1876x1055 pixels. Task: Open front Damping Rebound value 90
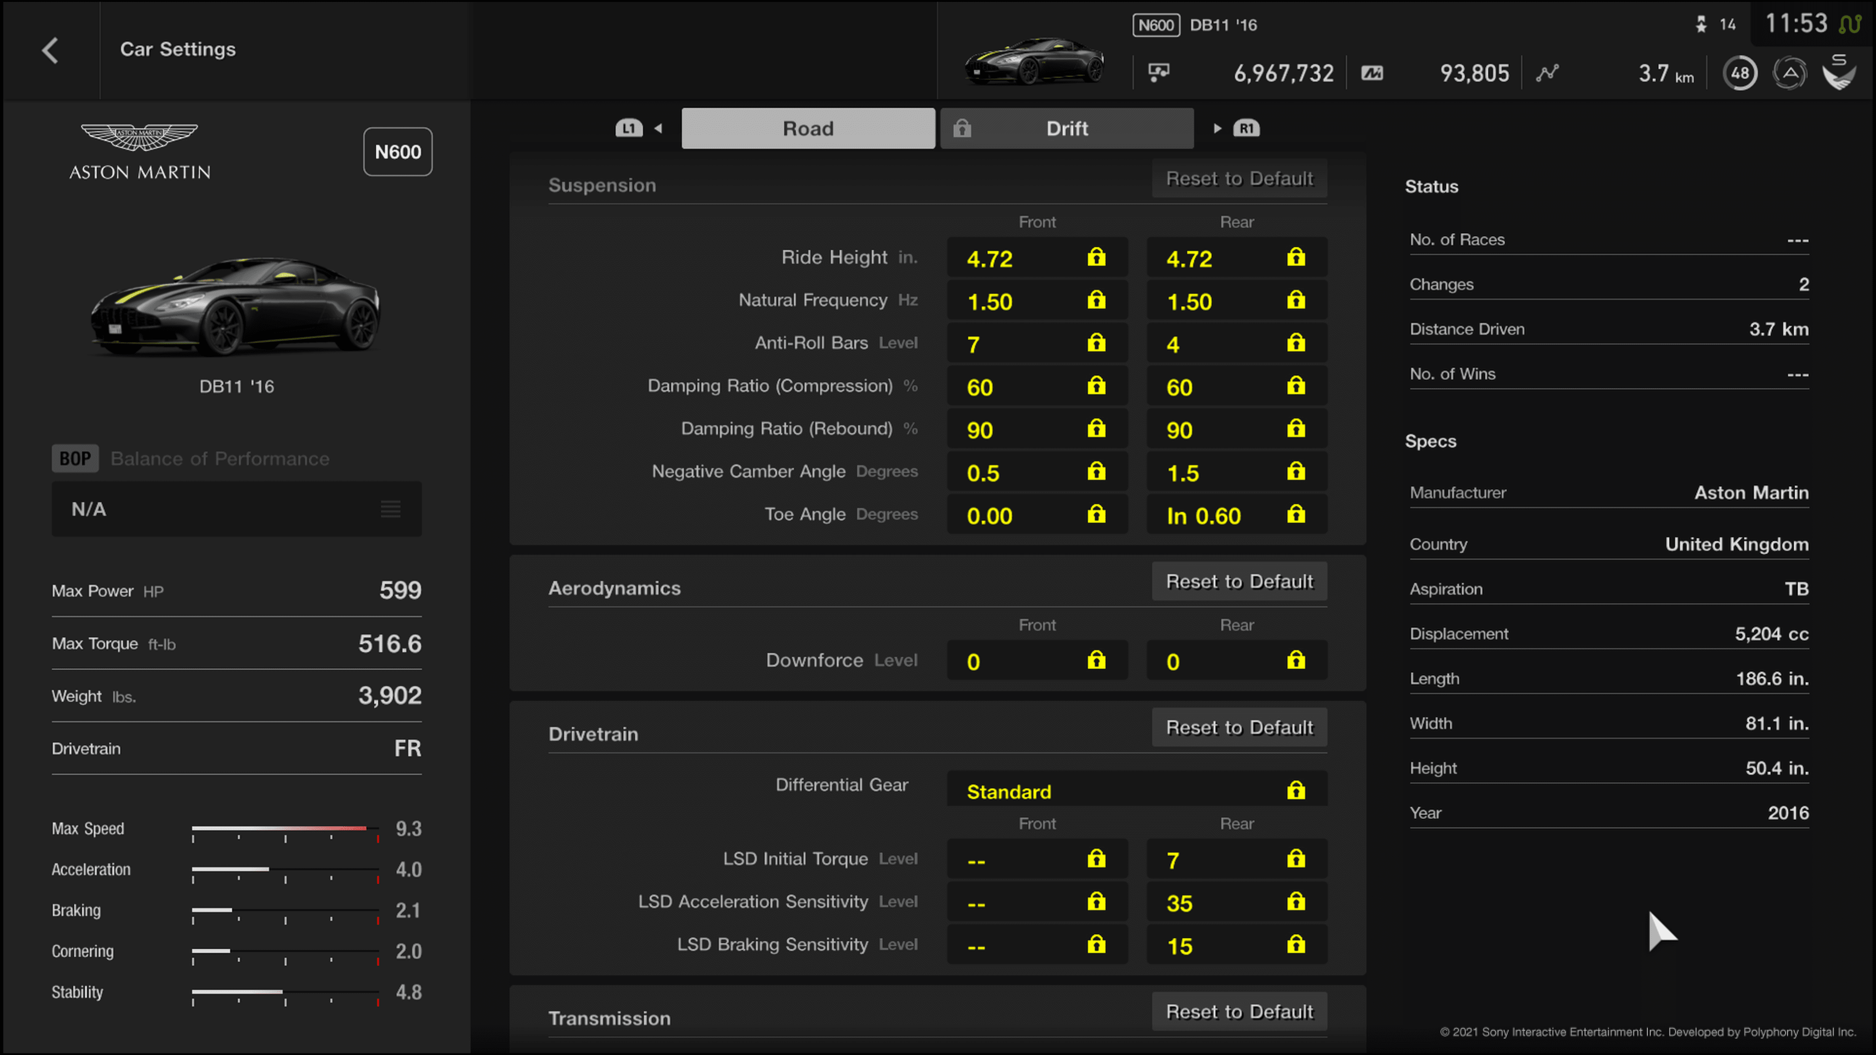pos(1037,430)
